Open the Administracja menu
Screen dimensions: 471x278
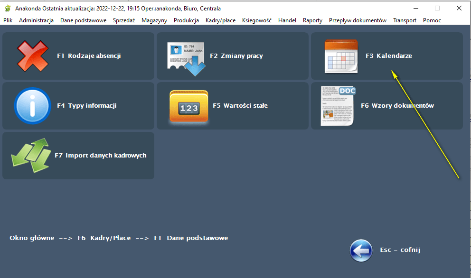(36, 20)
